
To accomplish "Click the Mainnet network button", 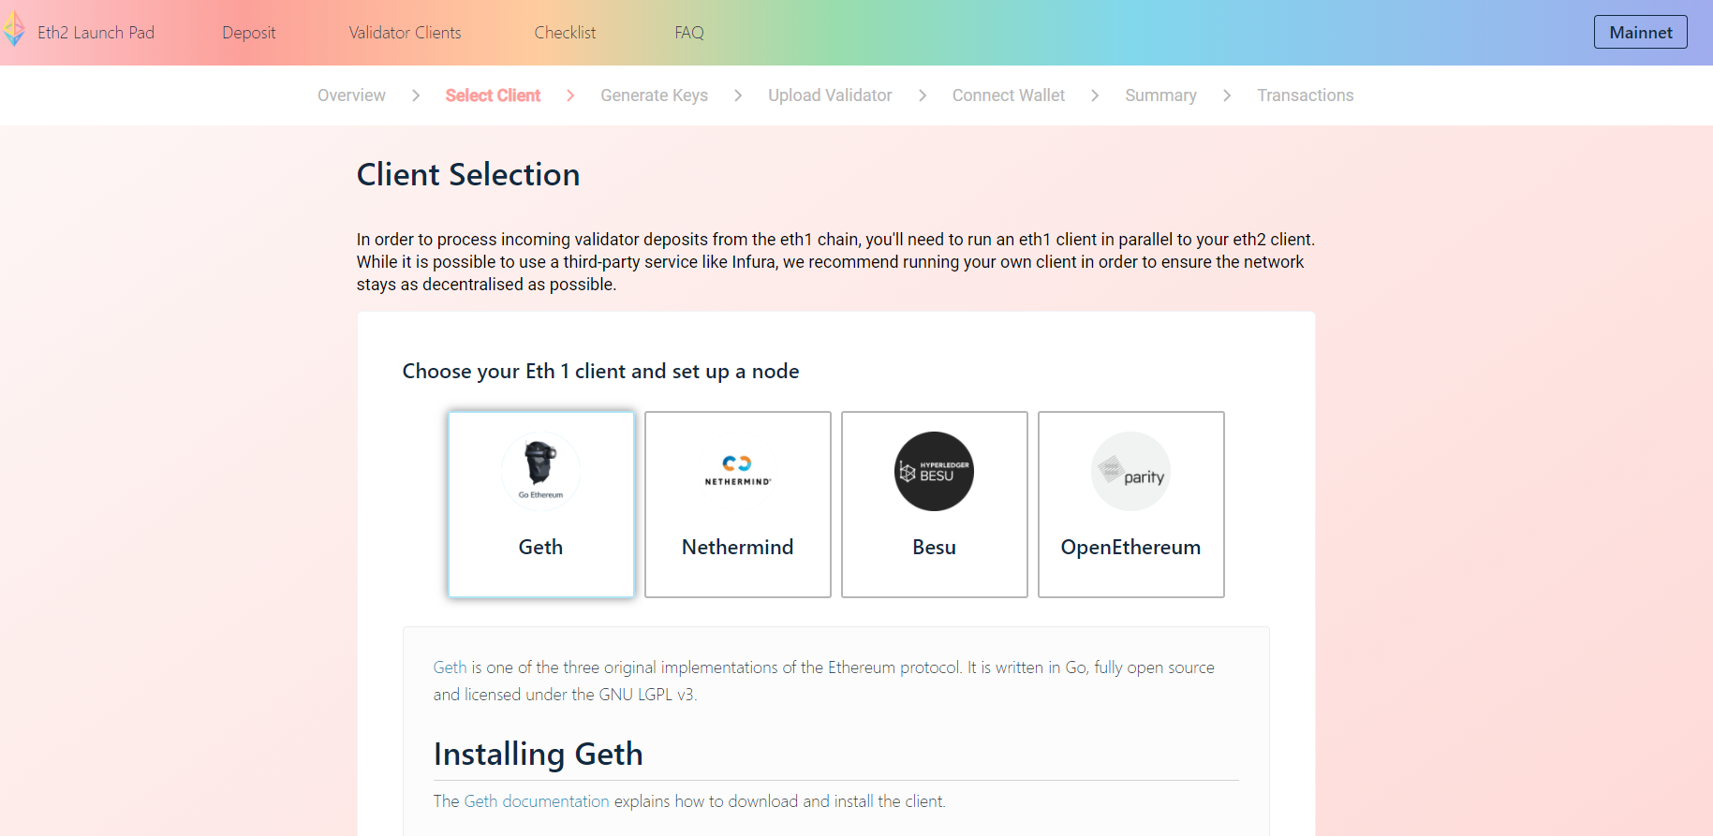I will tap(1641, 32).
